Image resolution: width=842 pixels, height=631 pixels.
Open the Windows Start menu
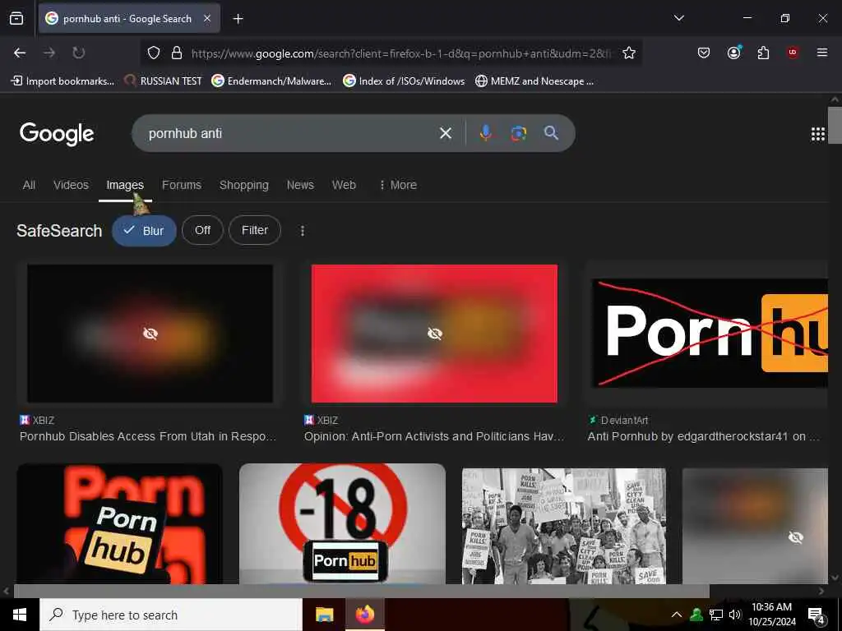click(20, 615)
